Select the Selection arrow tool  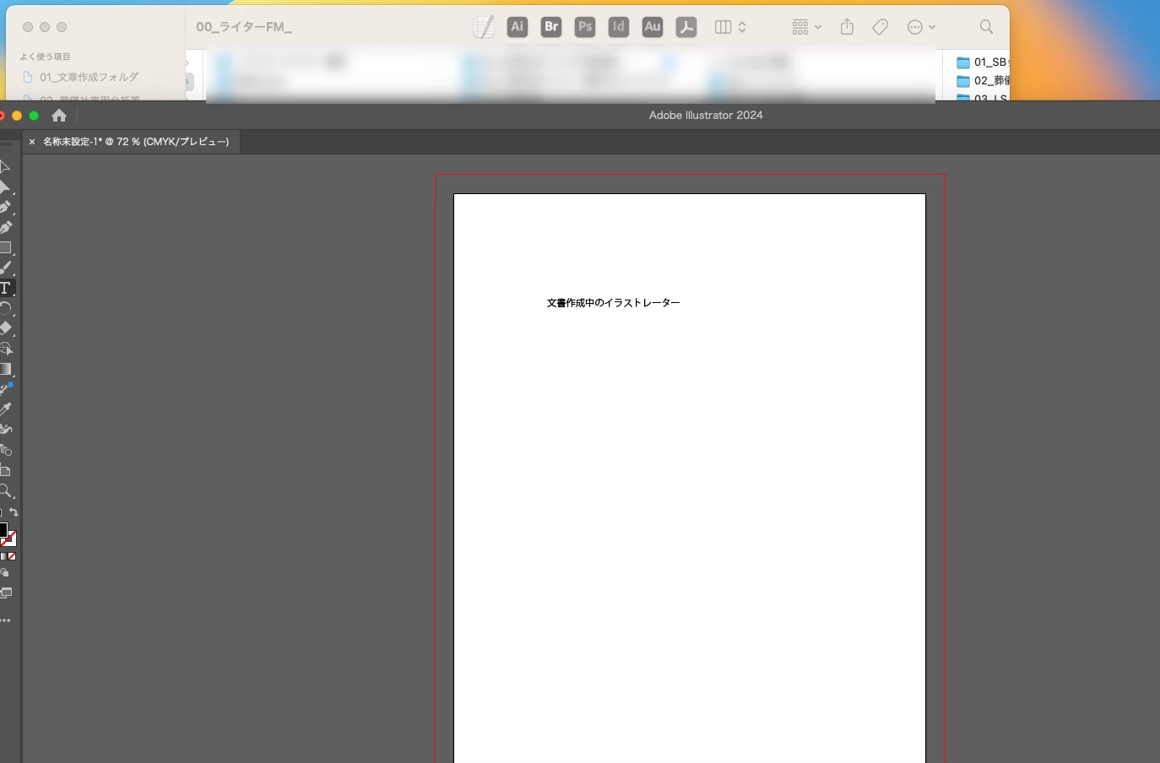(4, 166)
